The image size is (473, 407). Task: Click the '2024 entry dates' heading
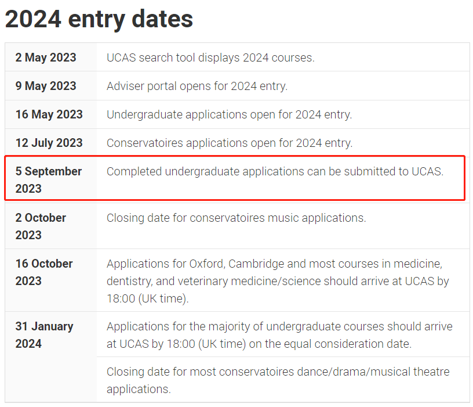pyautogui.click(x=99, y=19)
